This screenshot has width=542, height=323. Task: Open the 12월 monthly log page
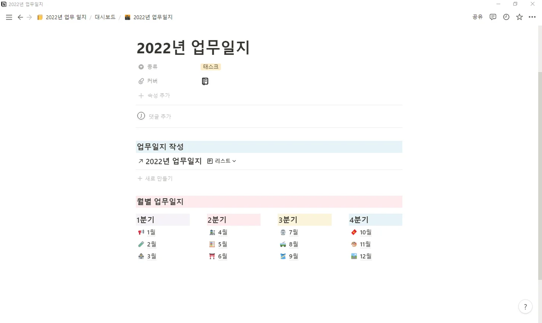click(x=365, y=256)
